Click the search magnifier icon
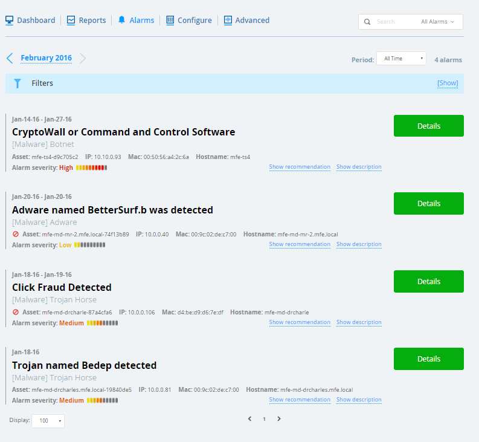Image resolution: width=479 pixels, height=442 pixels. coord(367,22)
